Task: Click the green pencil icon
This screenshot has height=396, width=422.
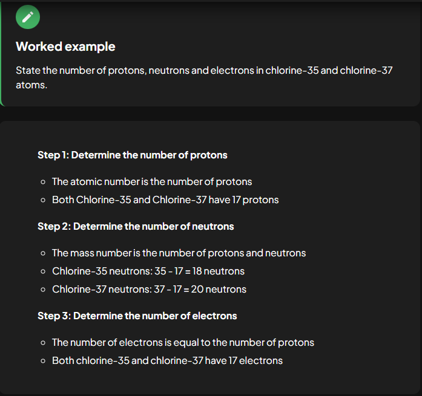Action: pyautogui.click(x=28, y=17)
